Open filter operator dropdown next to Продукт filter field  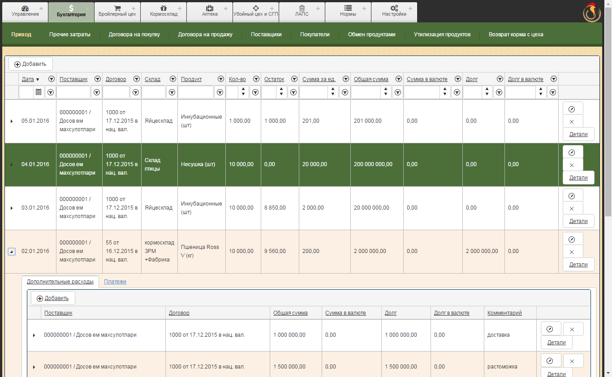point(220,92)
